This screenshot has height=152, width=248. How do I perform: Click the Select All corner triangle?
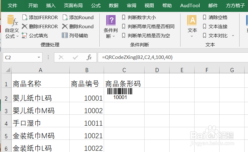point(8,70)
